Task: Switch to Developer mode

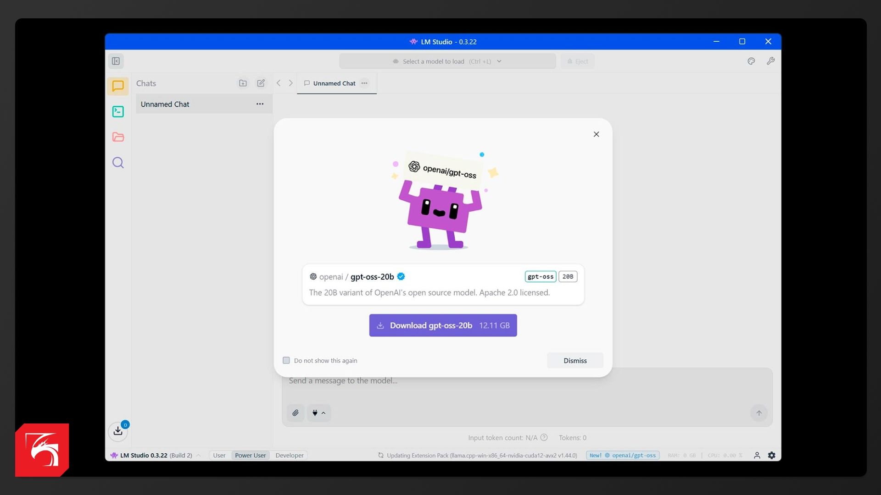Action: pyautogui.click(x=289, y=455)
